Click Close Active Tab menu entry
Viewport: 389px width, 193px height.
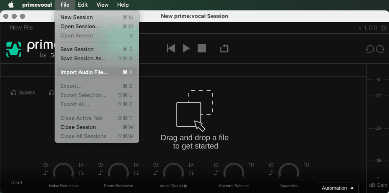[x=97, y=118]
